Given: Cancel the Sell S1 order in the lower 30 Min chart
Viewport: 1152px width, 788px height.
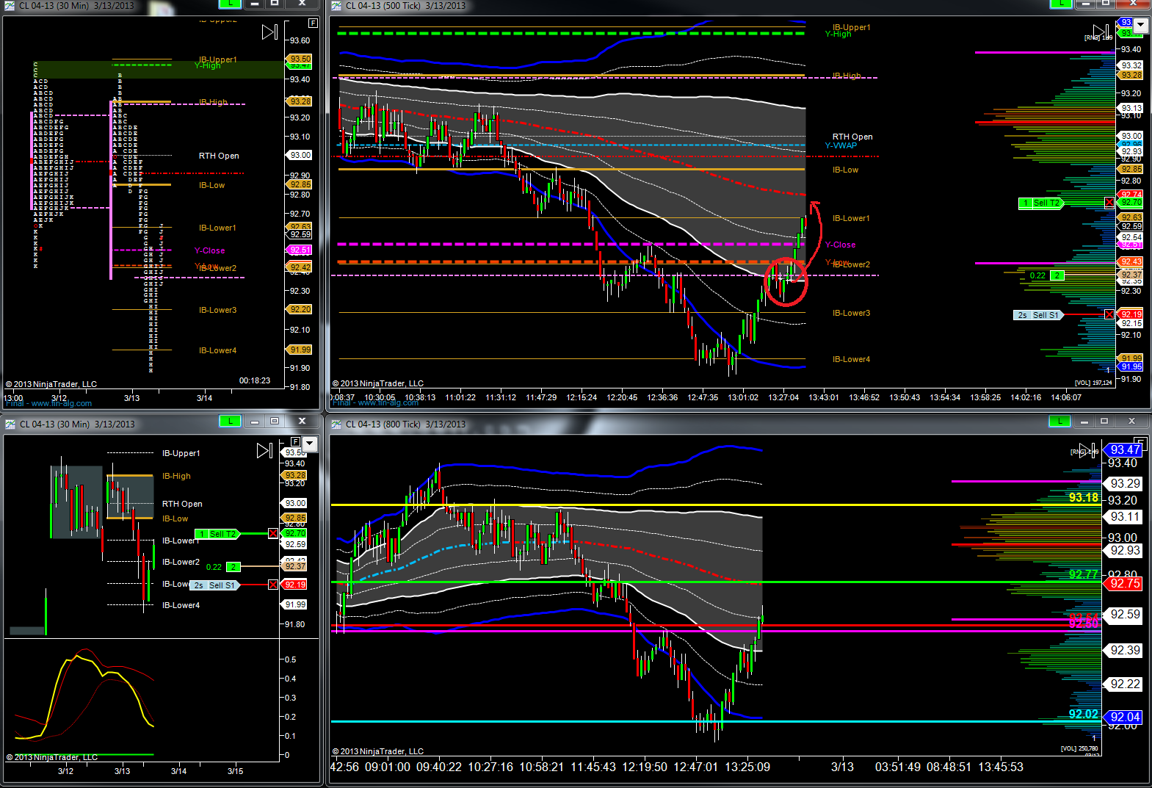Looking at the screenshot, I should (x=273, y=585).
